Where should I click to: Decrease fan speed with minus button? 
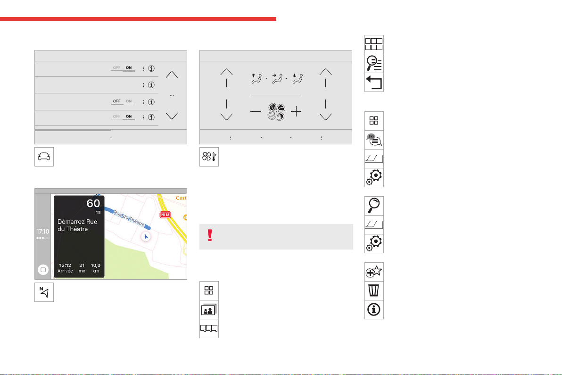pyautogui.click(x=256, y=111)
